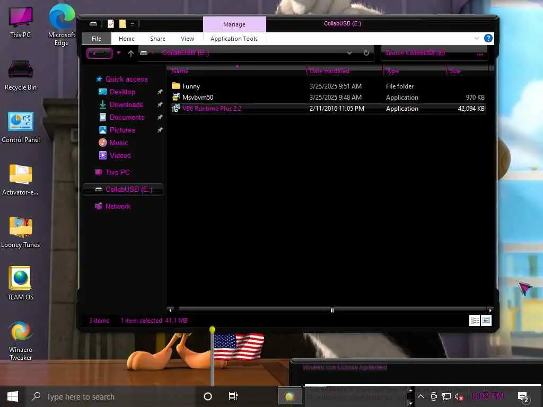
Task: Show hidden system tray icons
Action: coord(421,396)
